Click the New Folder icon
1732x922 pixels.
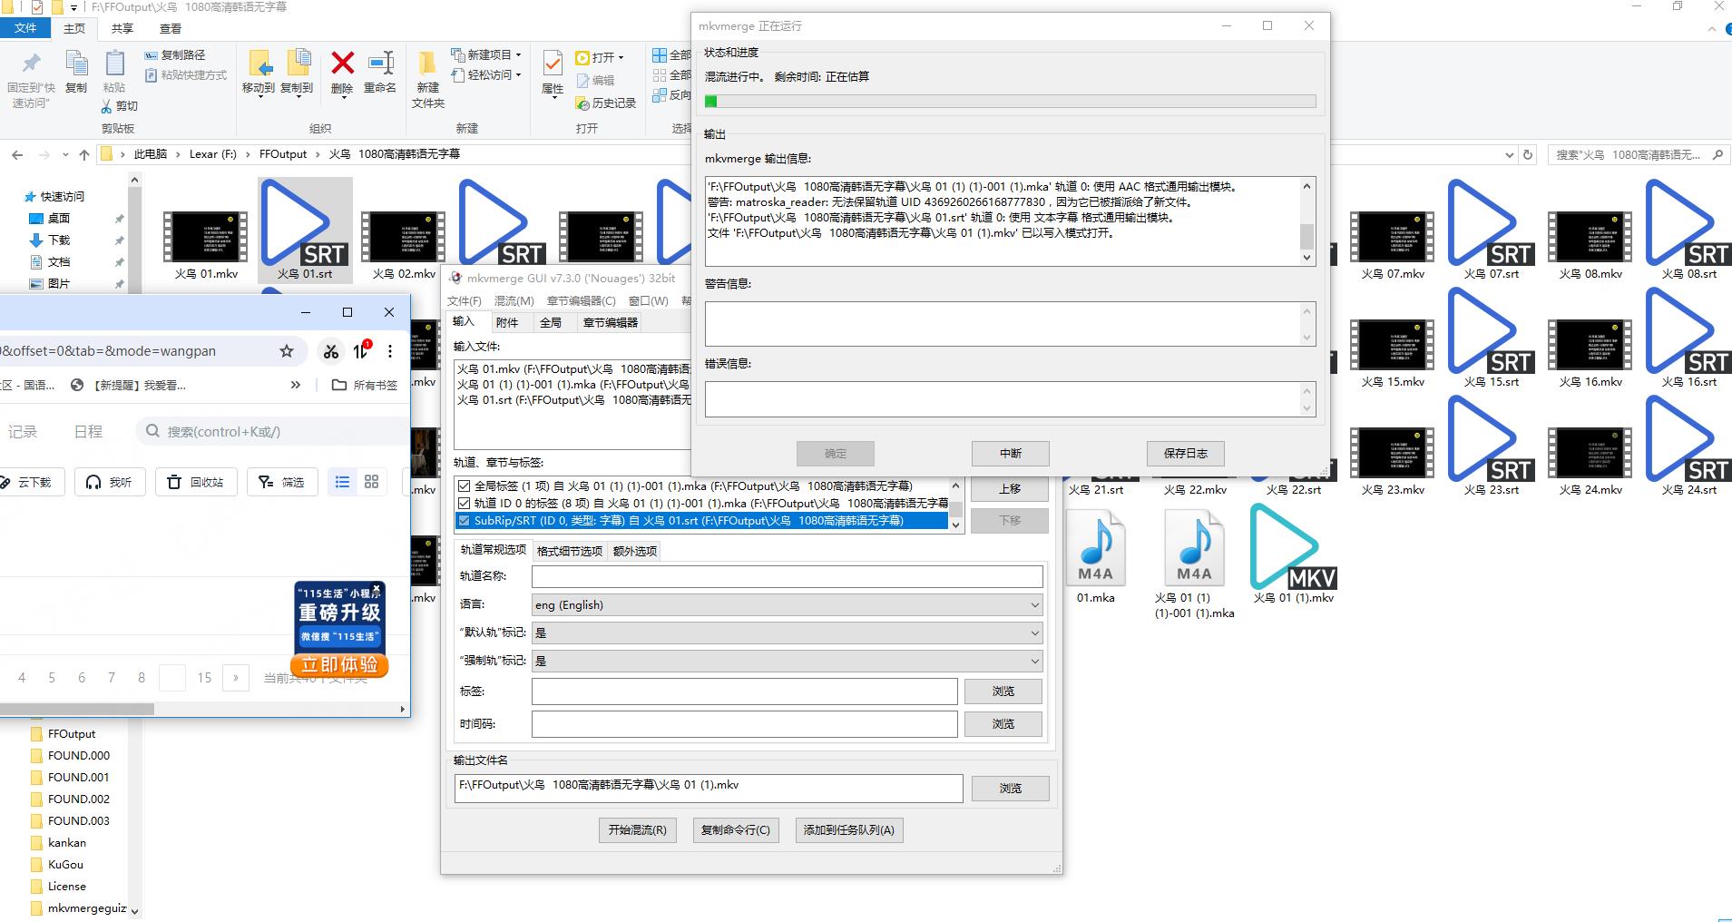click(x=427, y=65)
